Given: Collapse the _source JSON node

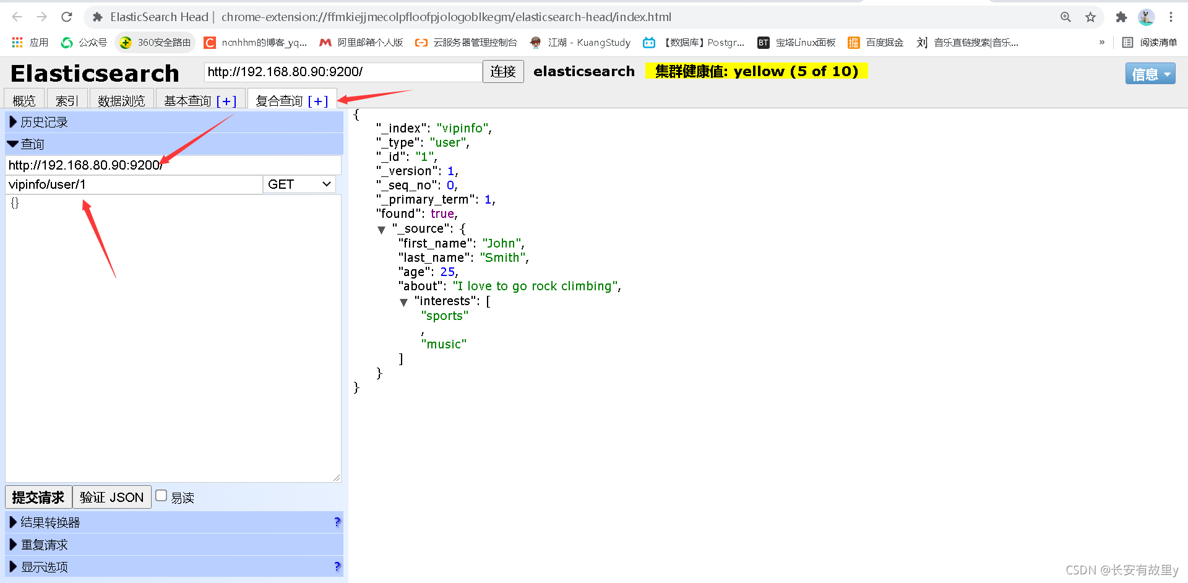Looking at the screenshot, I should point(382,230).
